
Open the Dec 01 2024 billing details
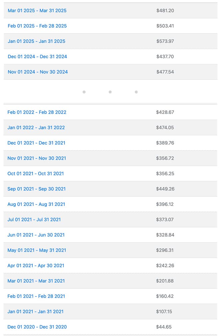[x=37, y=56]
